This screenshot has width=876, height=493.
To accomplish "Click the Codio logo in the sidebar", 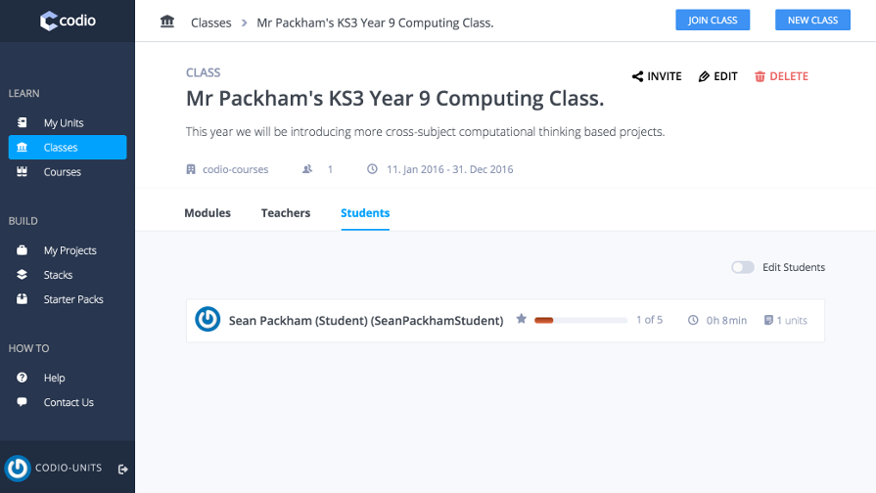I will 68,21.
